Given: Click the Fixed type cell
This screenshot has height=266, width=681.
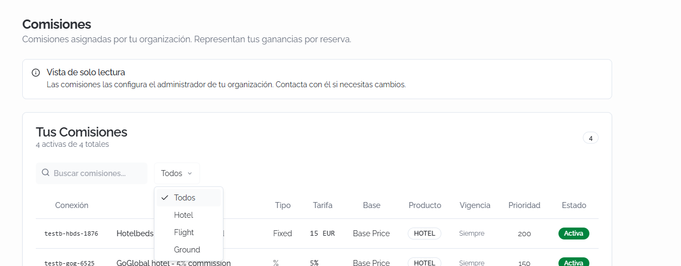Looking at the screenshot, I should tap(282, 233).
